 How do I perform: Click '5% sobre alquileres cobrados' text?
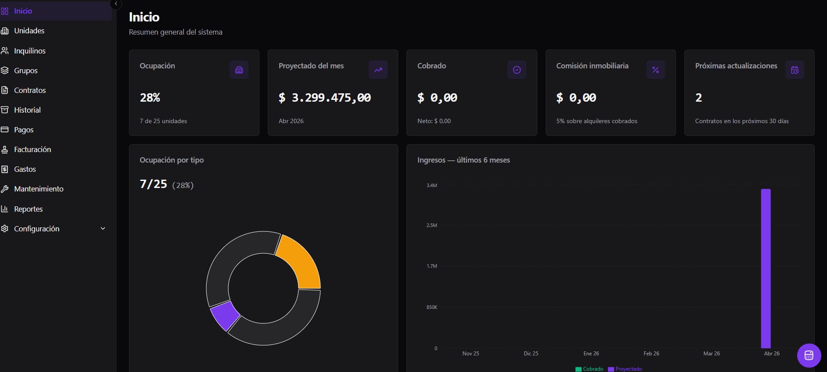pos(597,121)
